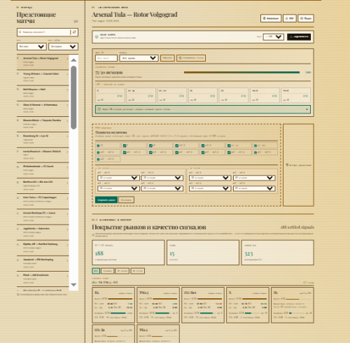Toggle the lone checkbox in third row

(x=98, y=159)
